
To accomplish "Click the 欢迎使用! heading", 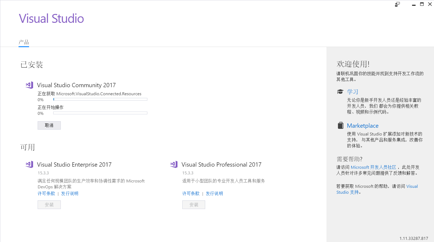I will click(353, 64).
